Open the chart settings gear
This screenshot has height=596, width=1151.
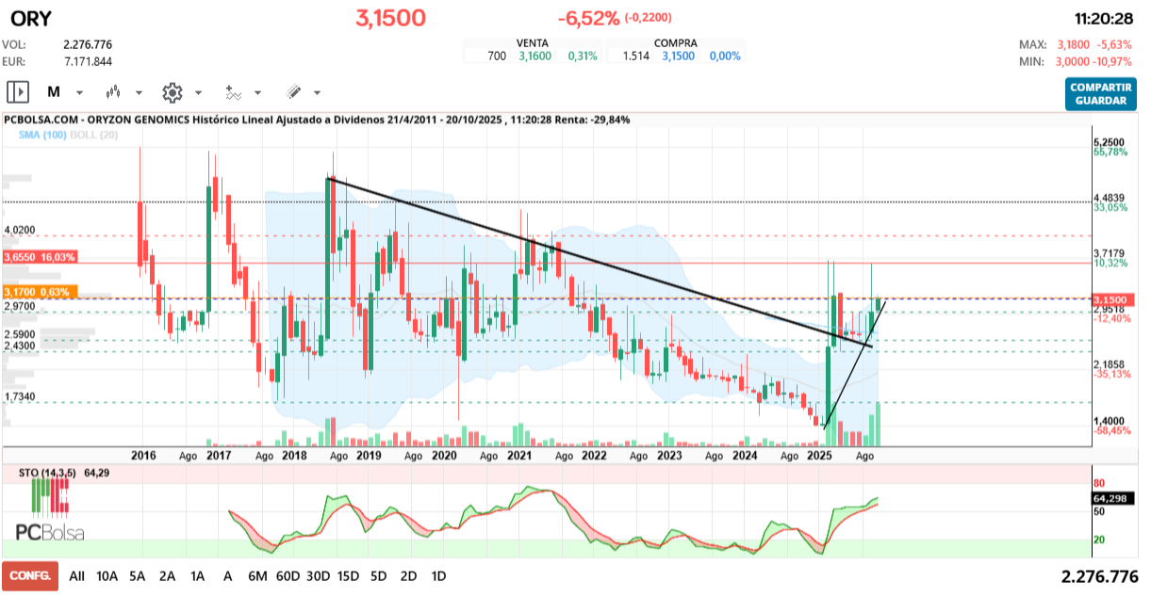click(172, 92)
